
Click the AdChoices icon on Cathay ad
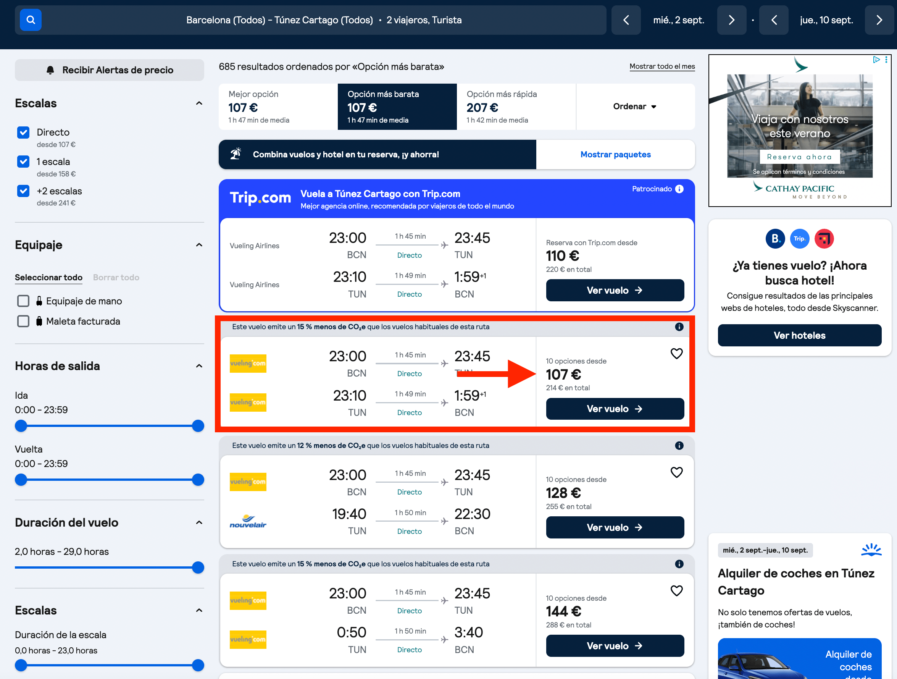[876, 60]
